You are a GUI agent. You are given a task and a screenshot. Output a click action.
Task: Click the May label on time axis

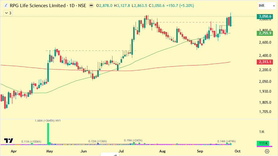click(49, 151)
